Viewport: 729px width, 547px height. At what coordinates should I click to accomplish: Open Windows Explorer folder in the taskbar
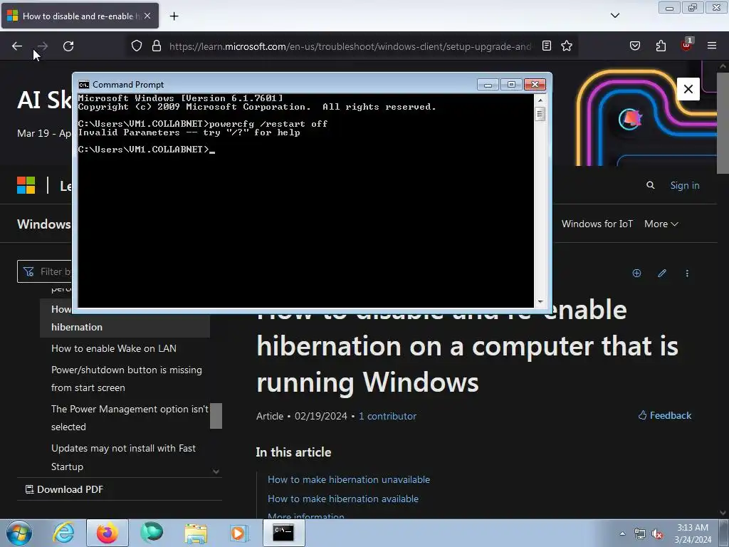196,533
